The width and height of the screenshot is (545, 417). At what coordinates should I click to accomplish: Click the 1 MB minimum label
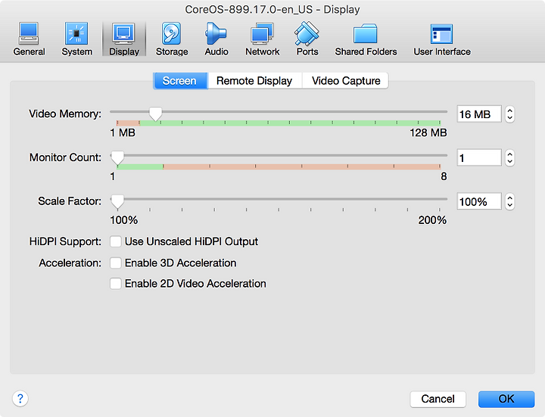coord(123,132)
